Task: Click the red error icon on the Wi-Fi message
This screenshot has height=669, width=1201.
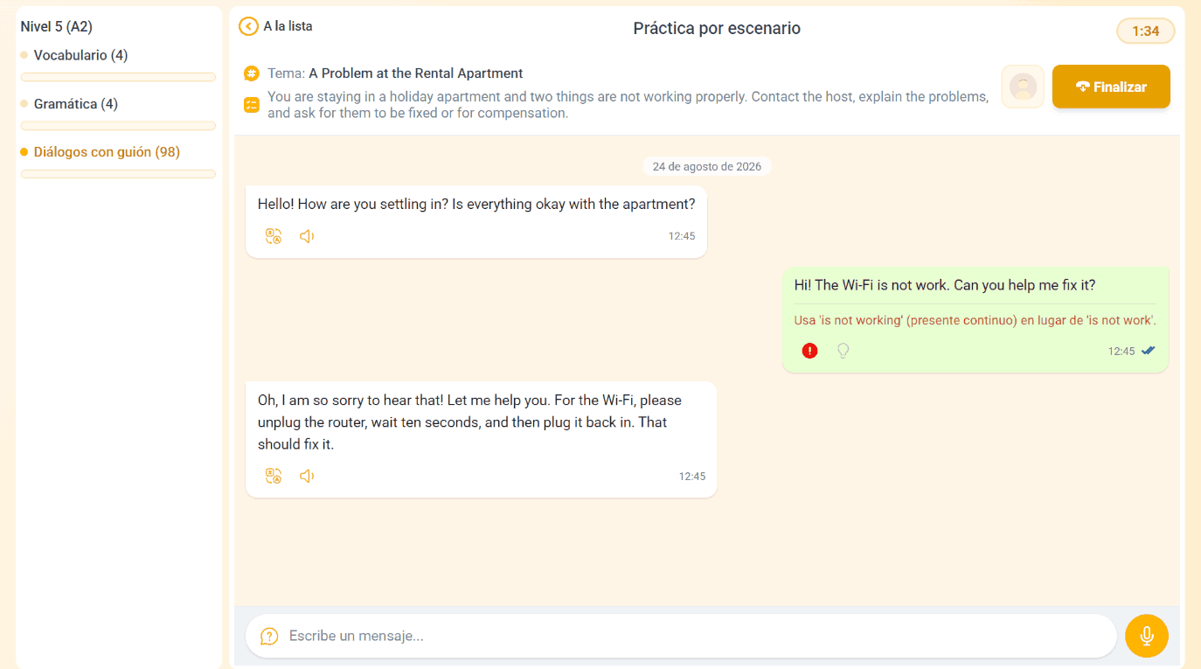Action: [810, 351]
